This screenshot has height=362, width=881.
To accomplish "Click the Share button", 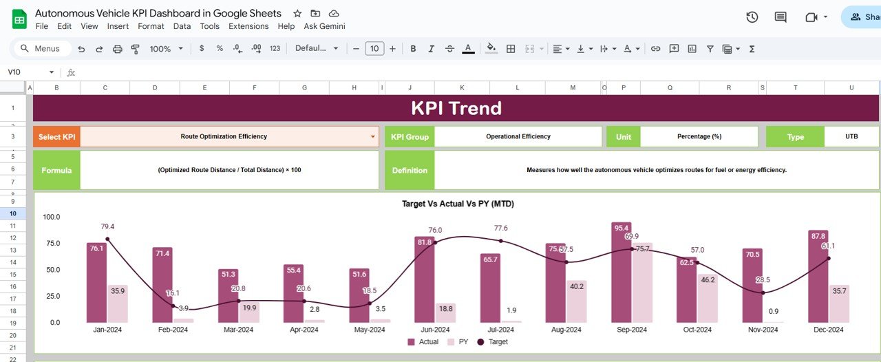I will [x=864, y=17].
